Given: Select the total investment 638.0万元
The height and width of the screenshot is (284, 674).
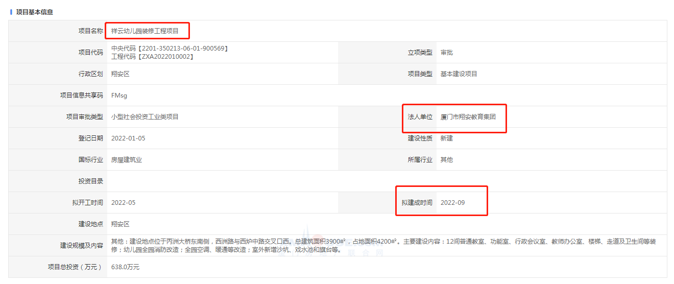Looking at the screenshot, I should pyautogui.click(x=125, y=267).
